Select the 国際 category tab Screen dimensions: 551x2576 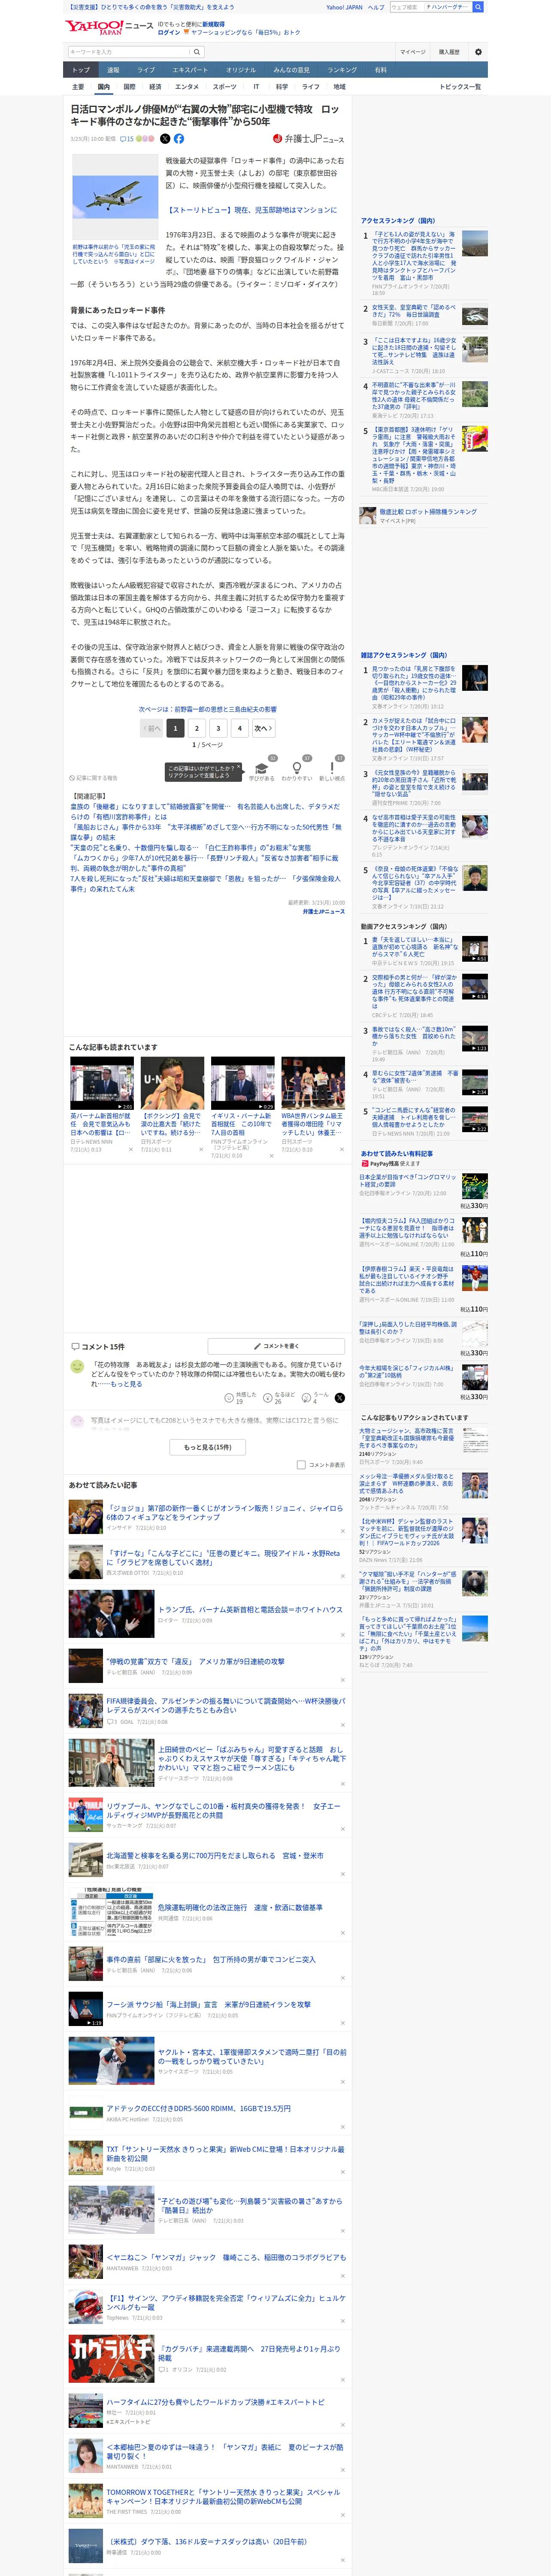click(x=129, y=87)
